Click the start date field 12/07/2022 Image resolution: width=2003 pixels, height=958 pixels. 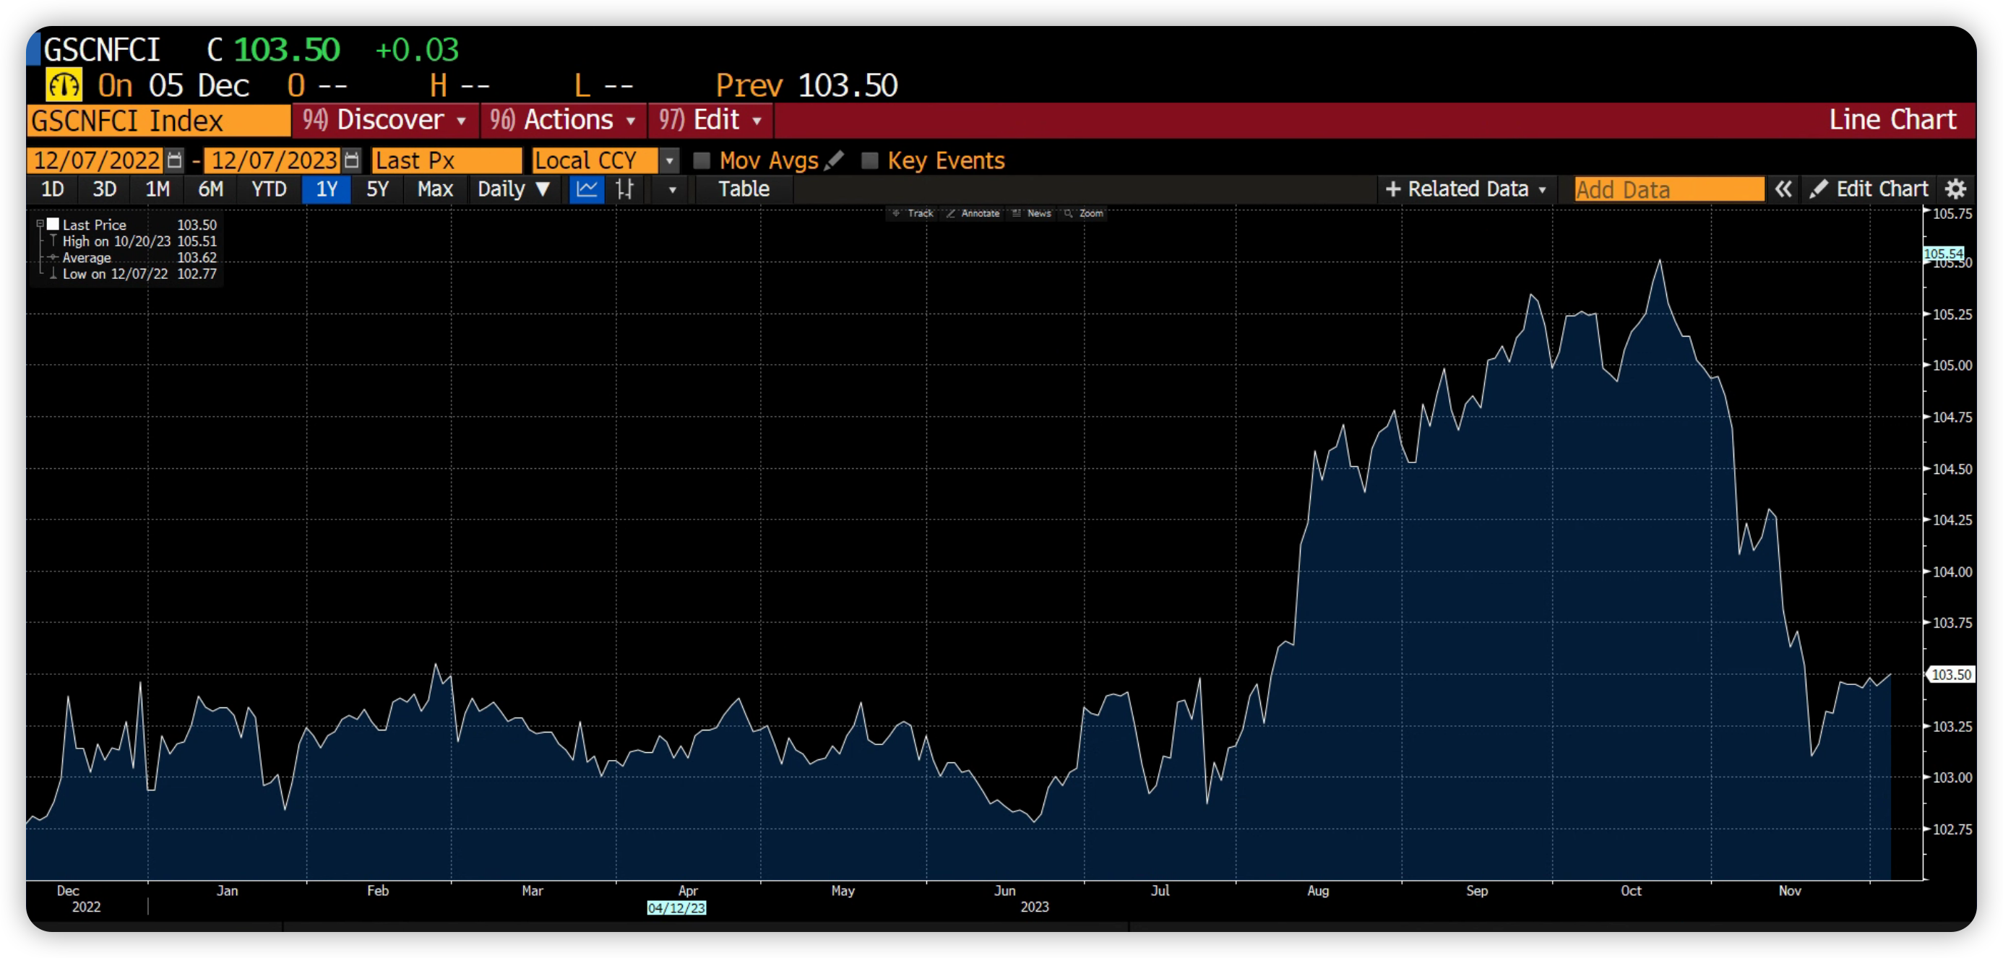95,161
